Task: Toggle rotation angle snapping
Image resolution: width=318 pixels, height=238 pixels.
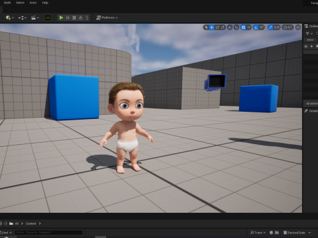Action: coord(256,27)
